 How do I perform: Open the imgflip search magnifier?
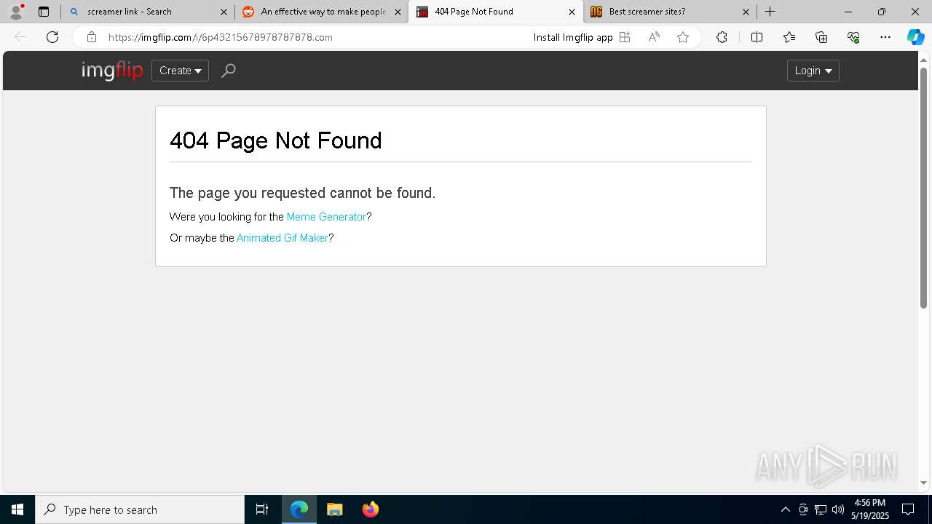coord(229,71)
